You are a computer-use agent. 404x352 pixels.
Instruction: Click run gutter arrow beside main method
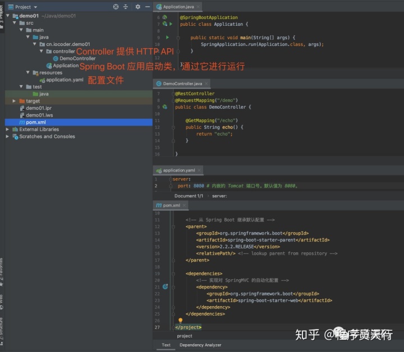point(167,38)
